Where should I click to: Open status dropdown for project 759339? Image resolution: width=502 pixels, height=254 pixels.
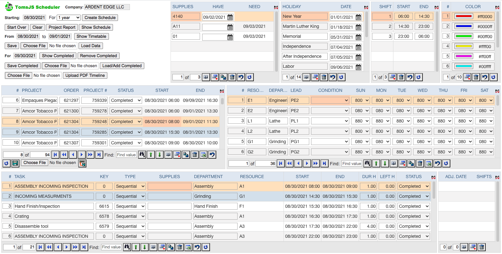pyautogui.click(x=126, y=100)
